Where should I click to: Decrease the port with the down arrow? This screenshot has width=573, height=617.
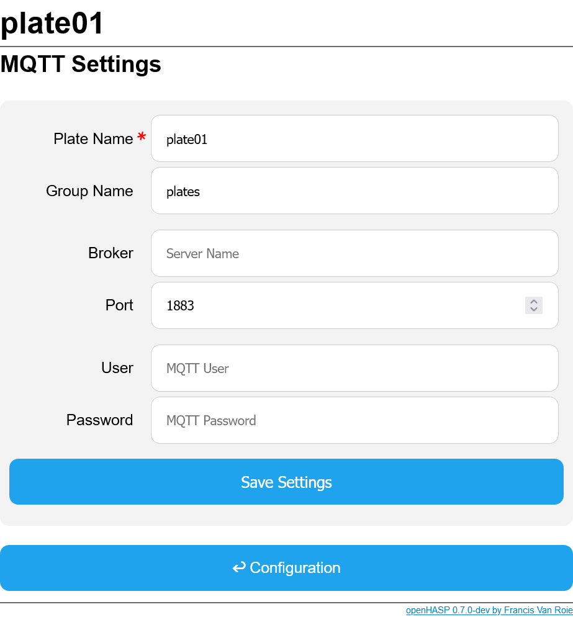pos(534,309)
